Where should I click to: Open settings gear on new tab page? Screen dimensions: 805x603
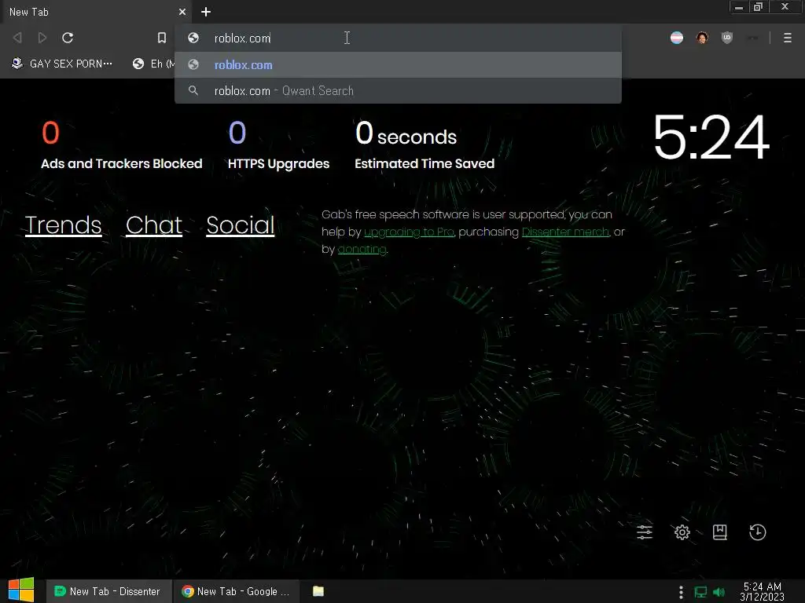tap(682, 532)
